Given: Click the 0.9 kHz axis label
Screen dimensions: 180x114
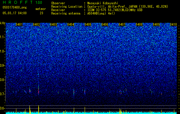Looking at the screenshot, I should tap(3, 66).
